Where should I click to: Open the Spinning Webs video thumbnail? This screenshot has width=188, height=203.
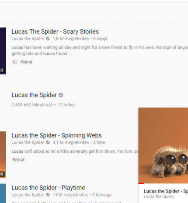3,155
